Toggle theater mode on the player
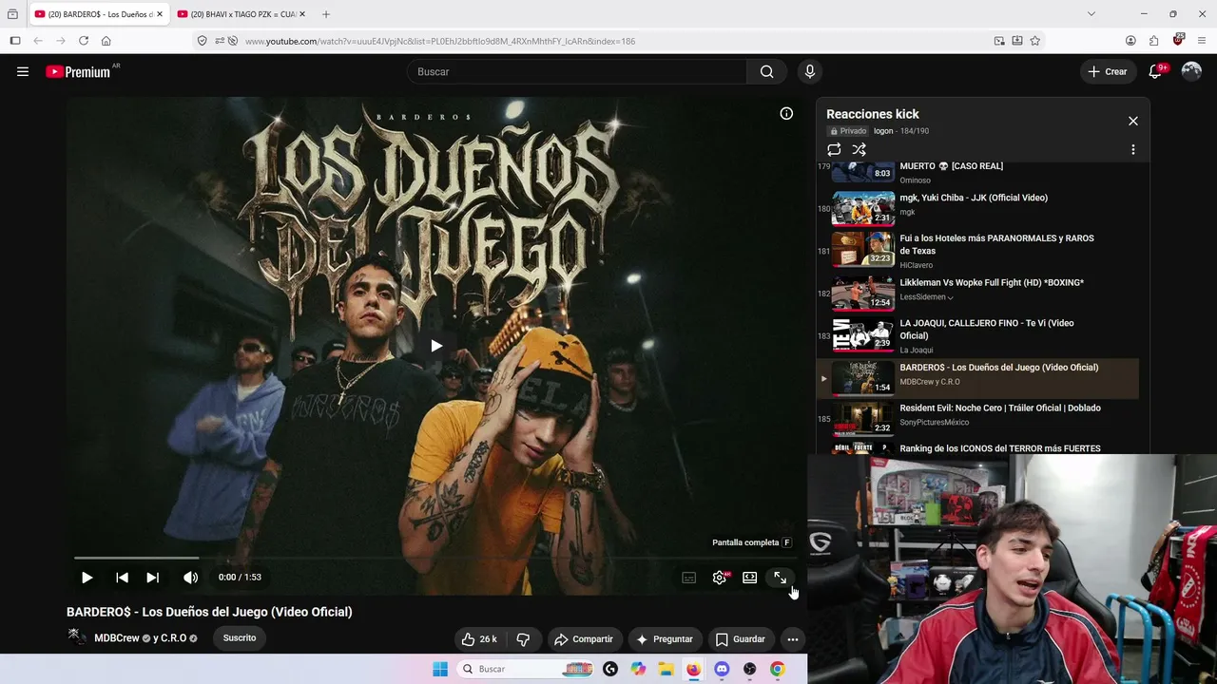Screen dimensions: 1217x684 [x=749, y=578]
